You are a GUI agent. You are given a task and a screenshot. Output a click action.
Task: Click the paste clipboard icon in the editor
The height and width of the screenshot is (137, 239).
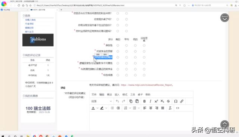coord(137,101)
